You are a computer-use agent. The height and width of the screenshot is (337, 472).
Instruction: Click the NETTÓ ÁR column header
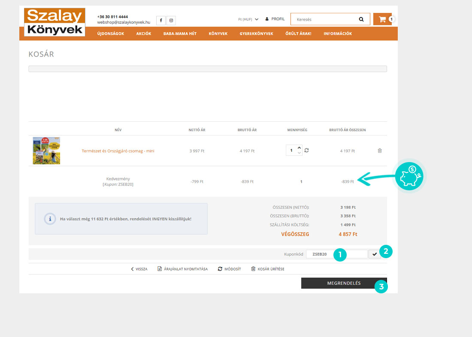(x=197, y=130)
